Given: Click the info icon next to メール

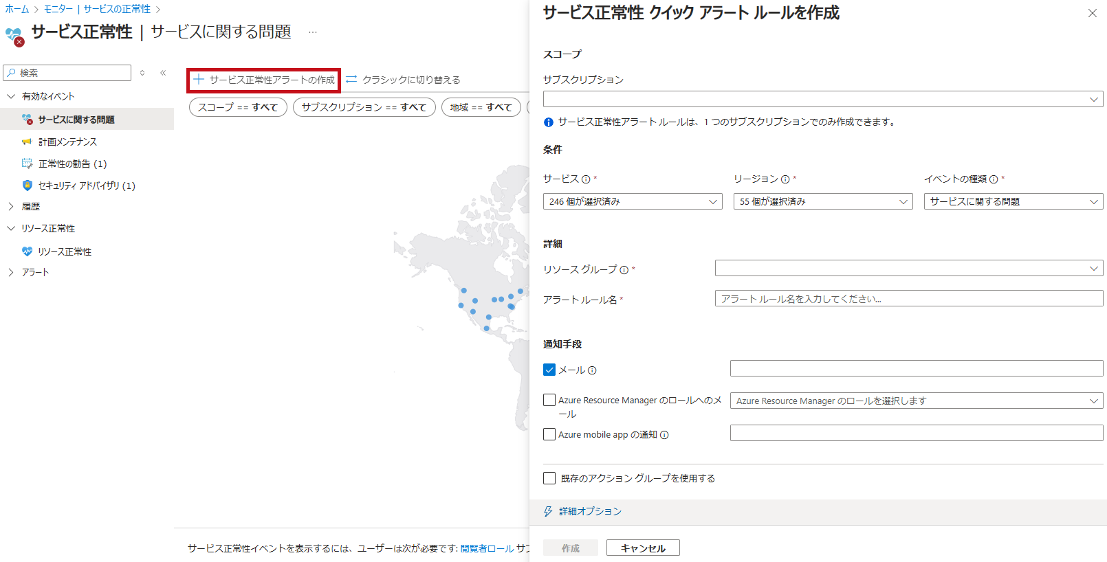Looking at the screenshot, I should pyautogui.click(x=592, y=370).
